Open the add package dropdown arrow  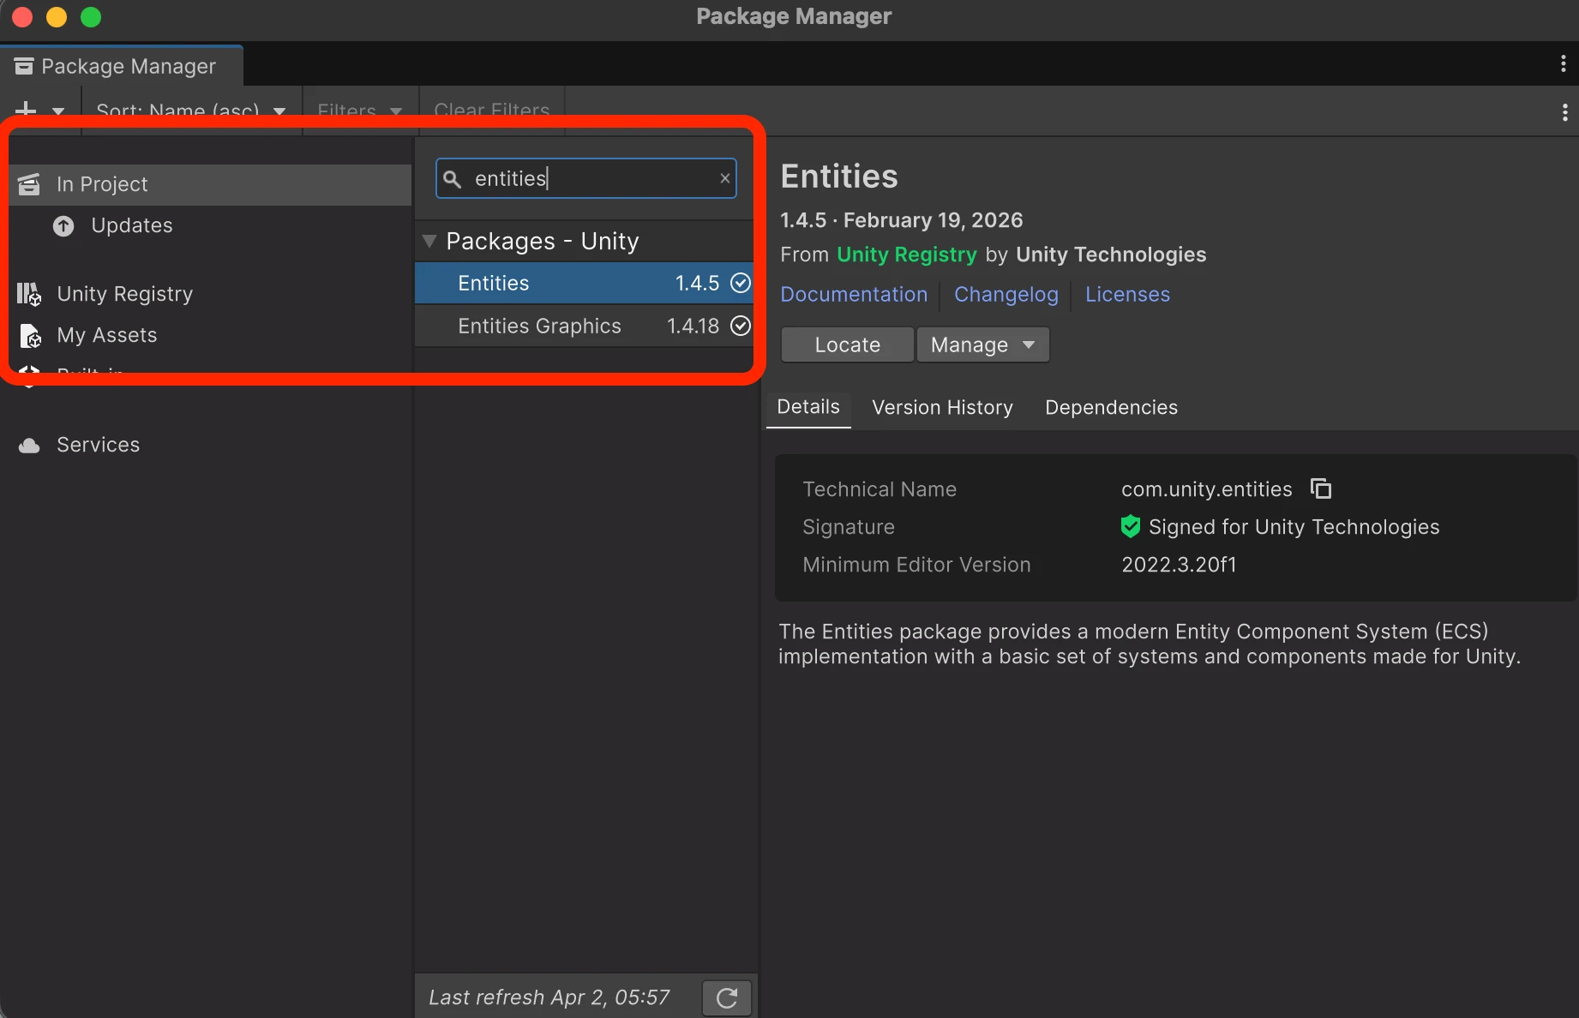click(58, 111)
